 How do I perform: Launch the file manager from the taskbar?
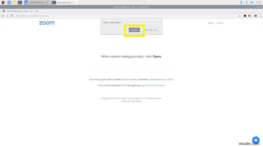click(14, 2)
